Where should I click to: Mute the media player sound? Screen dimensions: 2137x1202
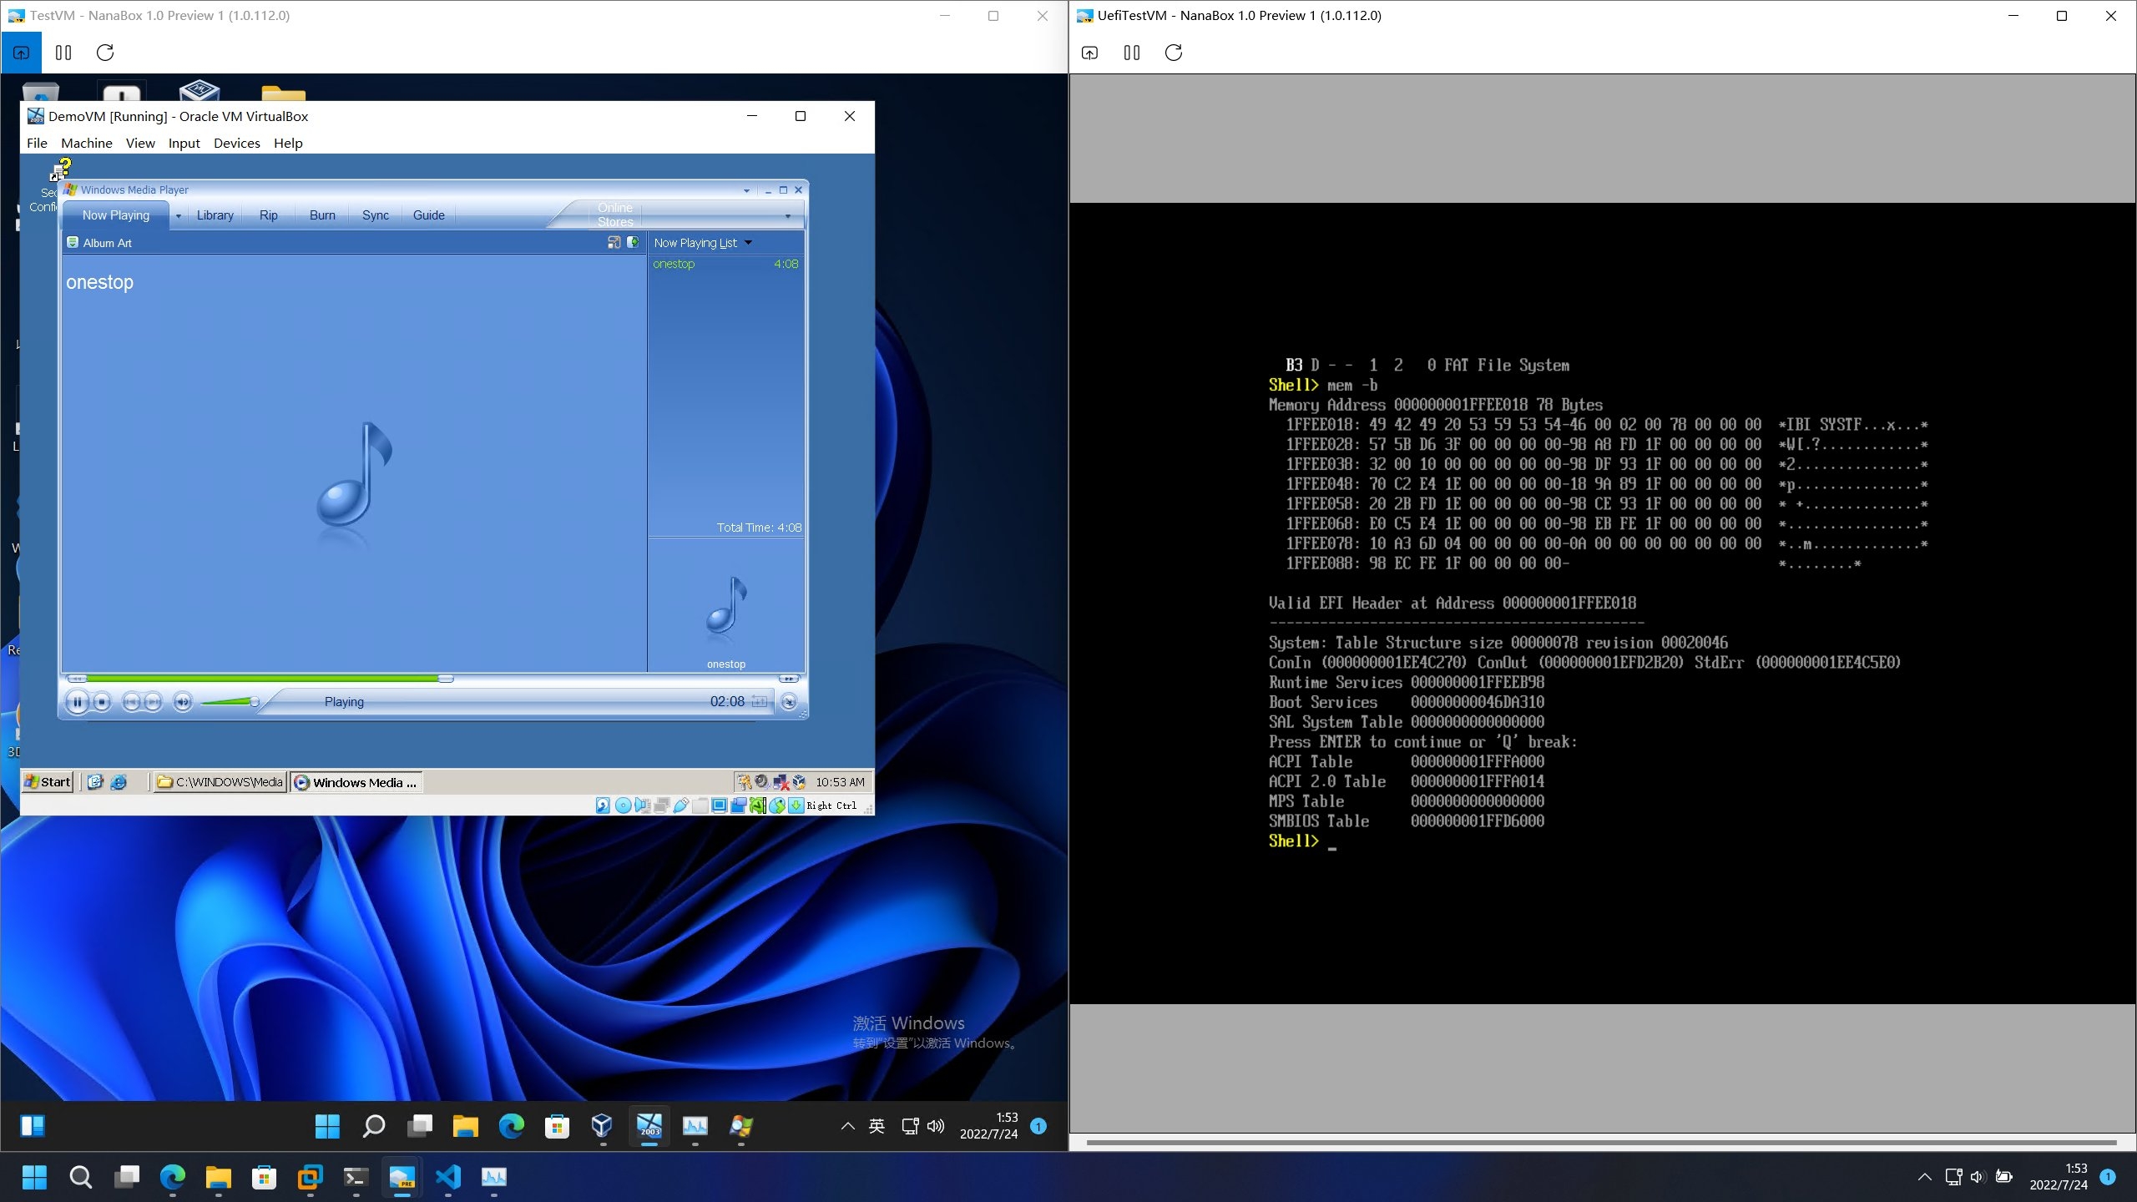[x=183, y=702]
